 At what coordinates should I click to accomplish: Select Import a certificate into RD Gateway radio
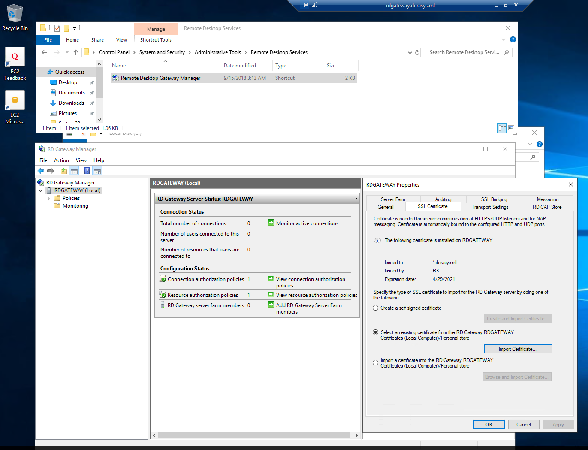point(376,363)
